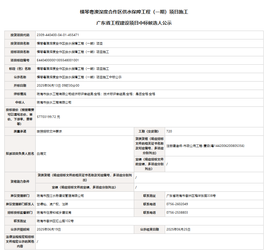The height and width of the screenshot is (251, 266).
Task: Select the section number E4404000001005548001001
Action: click(x=58, y=60)
